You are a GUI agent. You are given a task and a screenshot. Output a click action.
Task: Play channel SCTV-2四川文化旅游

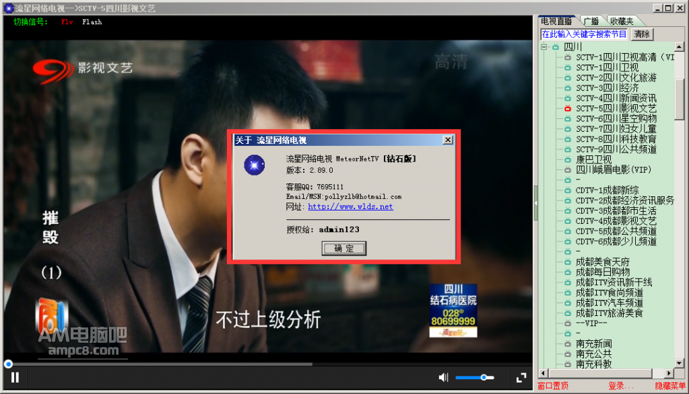[x=616, y=78]
